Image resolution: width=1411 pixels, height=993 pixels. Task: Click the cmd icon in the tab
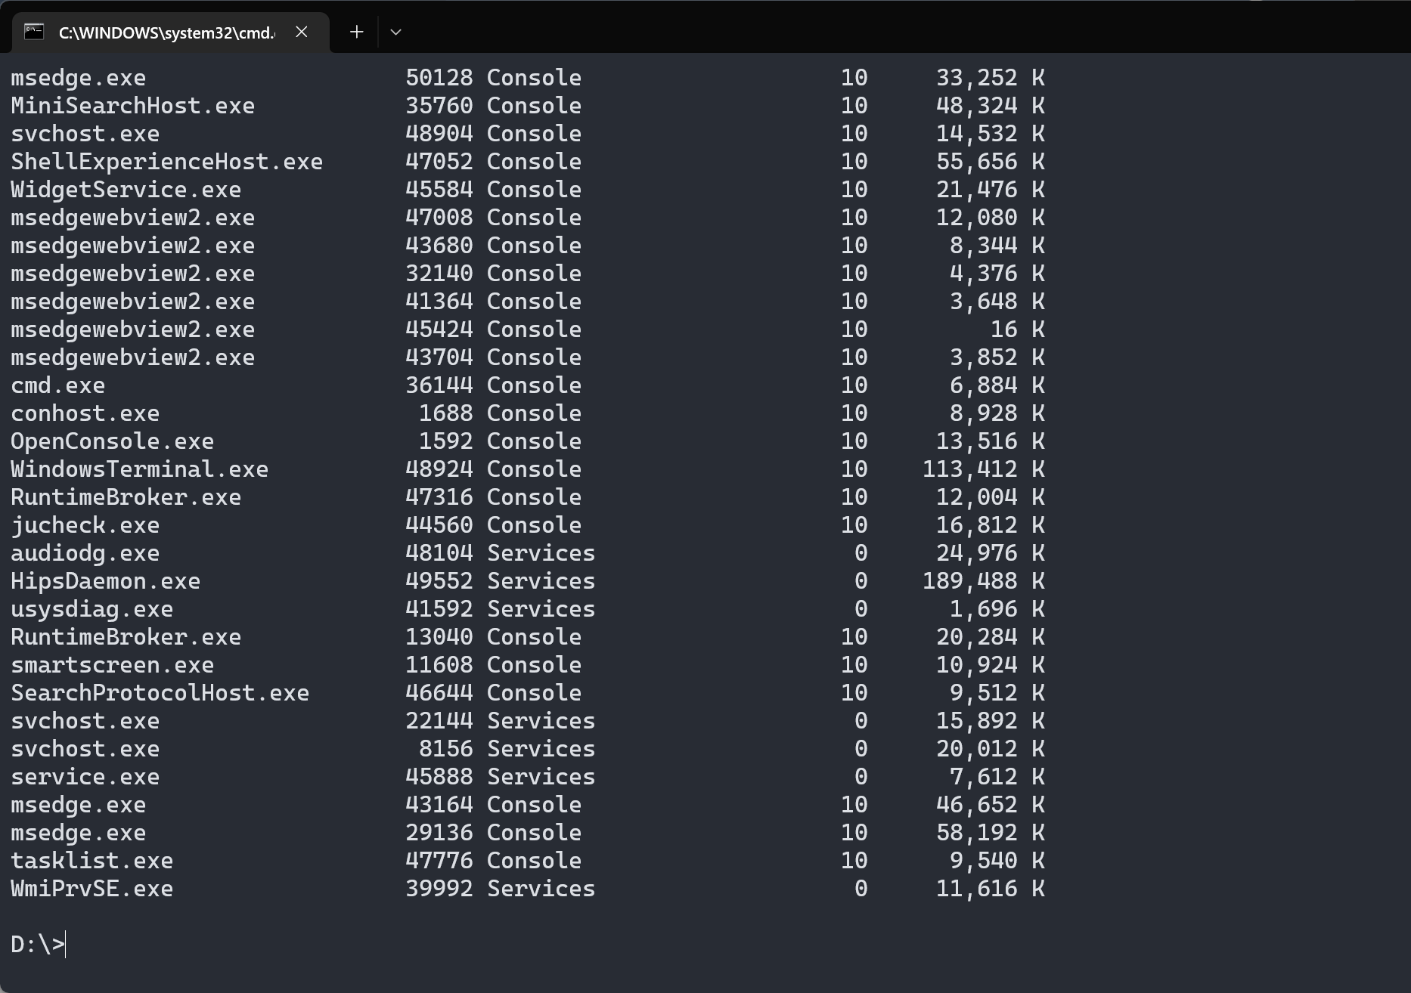pos(34,32)
